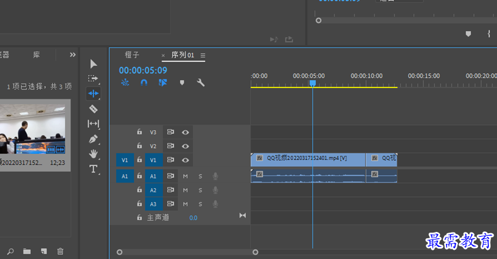Select second QQ视 video clip on V1
The height and width of the screenshot is (259, 497).
382,159
